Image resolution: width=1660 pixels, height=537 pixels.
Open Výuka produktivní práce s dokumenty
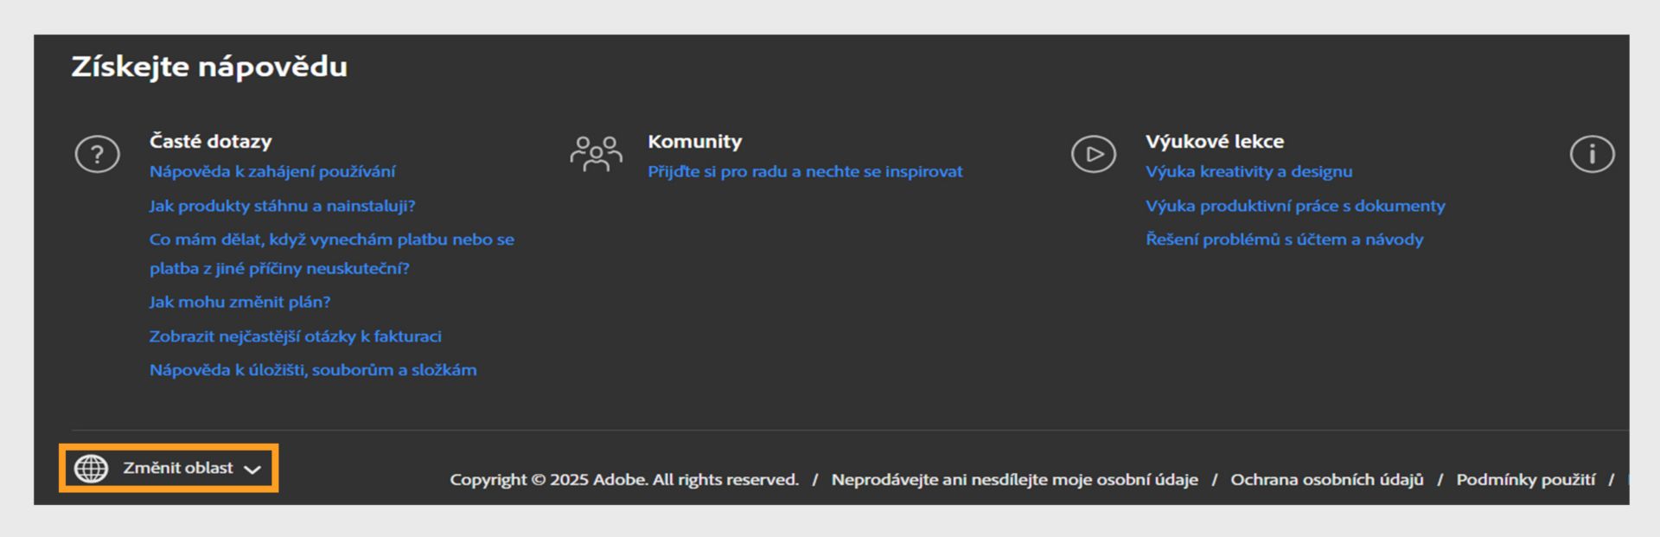[x=1294, y=206]
